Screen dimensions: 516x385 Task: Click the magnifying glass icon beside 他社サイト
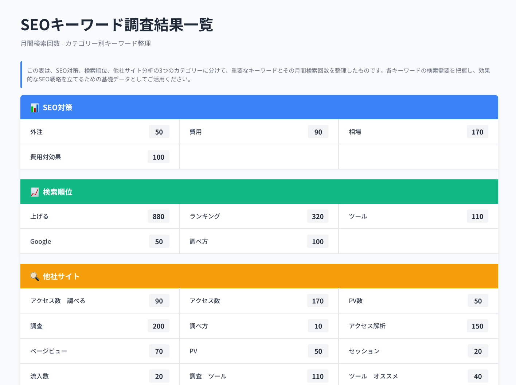(x=35, y=277)
